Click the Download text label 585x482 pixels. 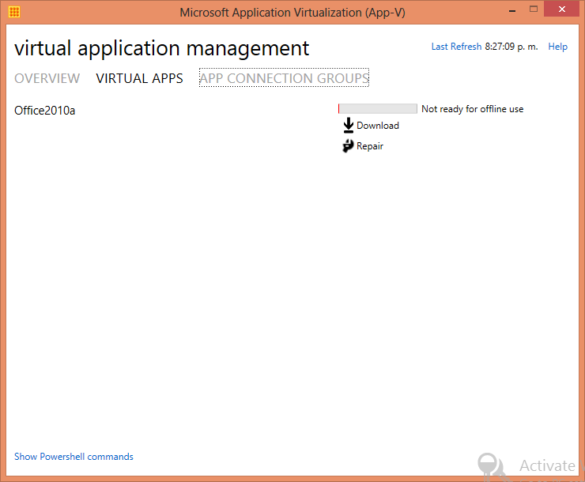coord(378,126)
